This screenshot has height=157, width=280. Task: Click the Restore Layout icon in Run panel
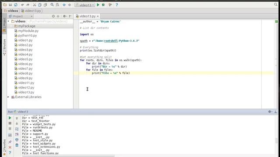coord(10,135)
